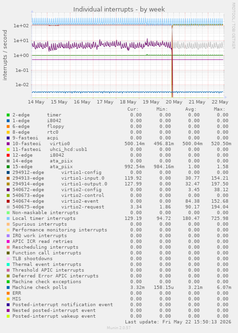The image size is (238, 333).
Task: Click the Munin 2.0.57 footer text
Action: pos(119,328)
